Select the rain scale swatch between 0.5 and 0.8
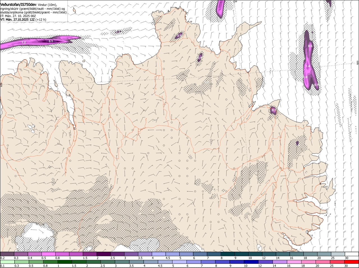Screen dimensions: 359x268 [36, 262]
